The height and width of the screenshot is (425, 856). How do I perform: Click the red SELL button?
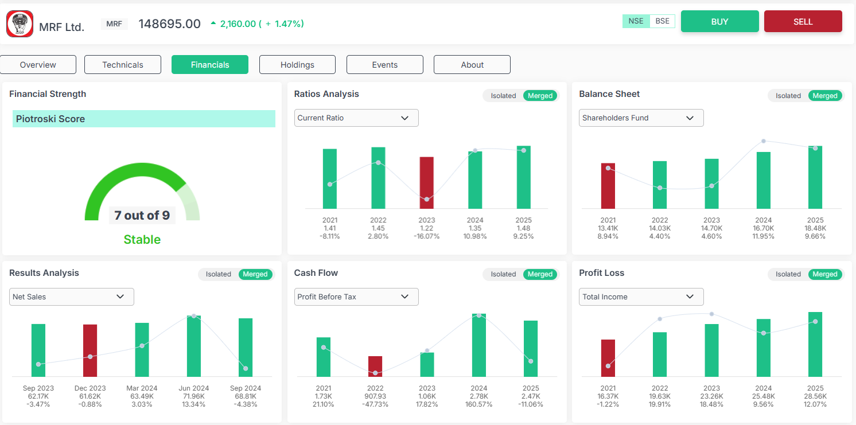(803, 22)
